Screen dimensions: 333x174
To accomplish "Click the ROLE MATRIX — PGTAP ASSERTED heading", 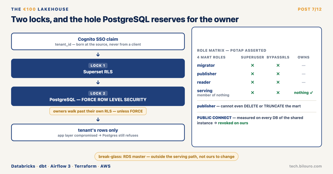I will [232, 50].
